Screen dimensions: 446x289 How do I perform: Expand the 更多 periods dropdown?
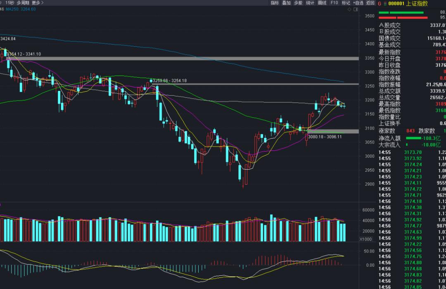click(38, 2)
